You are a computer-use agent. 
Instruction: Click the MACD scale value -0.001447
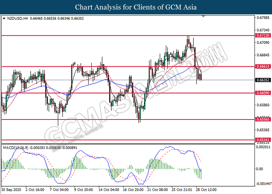point(263,184)
